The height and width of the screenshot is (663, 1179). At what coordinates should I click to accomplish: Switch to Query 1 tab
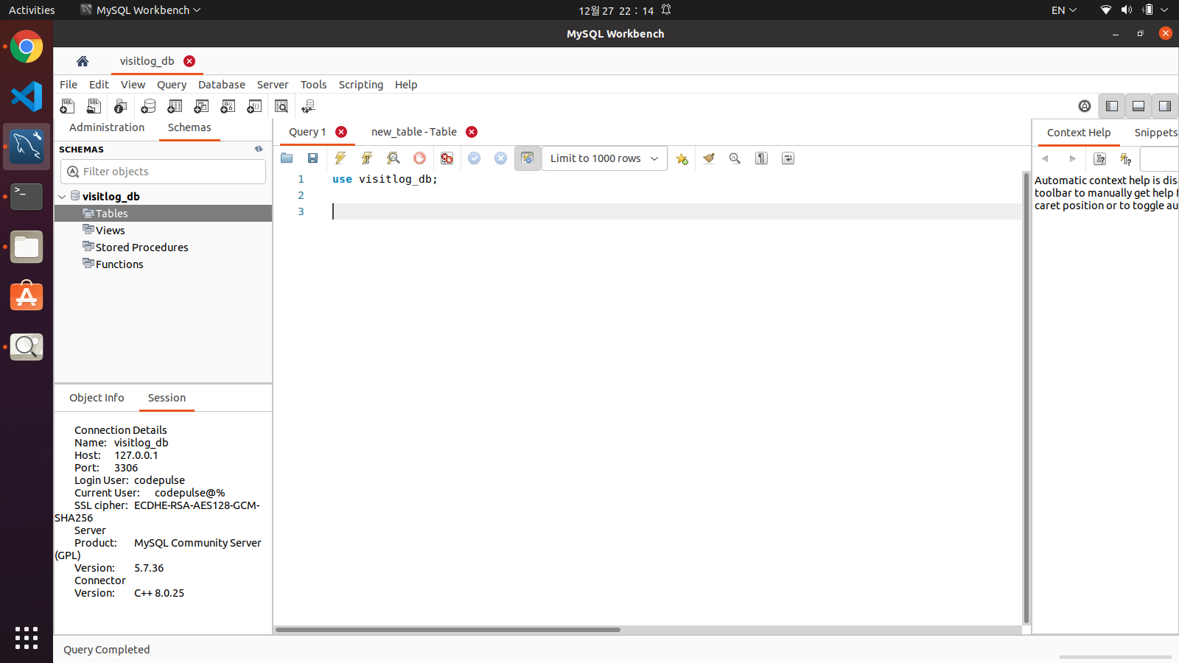tap(307, 132)
